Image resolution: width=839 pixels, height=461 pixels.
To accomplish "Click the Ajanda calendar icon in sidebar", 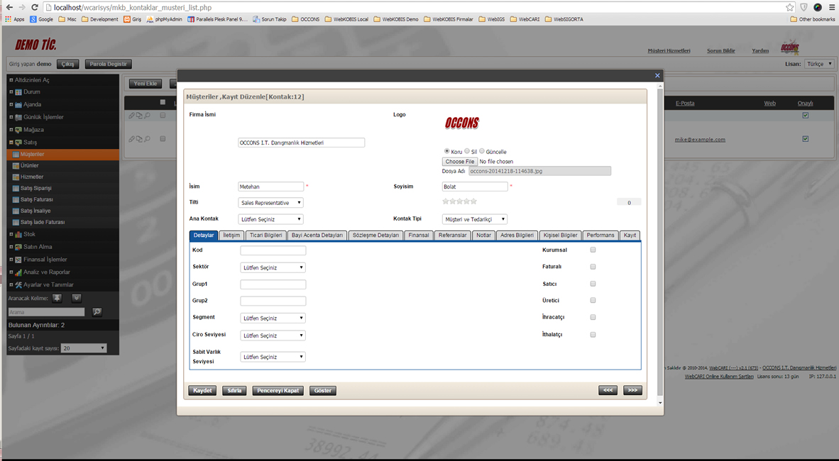I will [x=18, y=105].
